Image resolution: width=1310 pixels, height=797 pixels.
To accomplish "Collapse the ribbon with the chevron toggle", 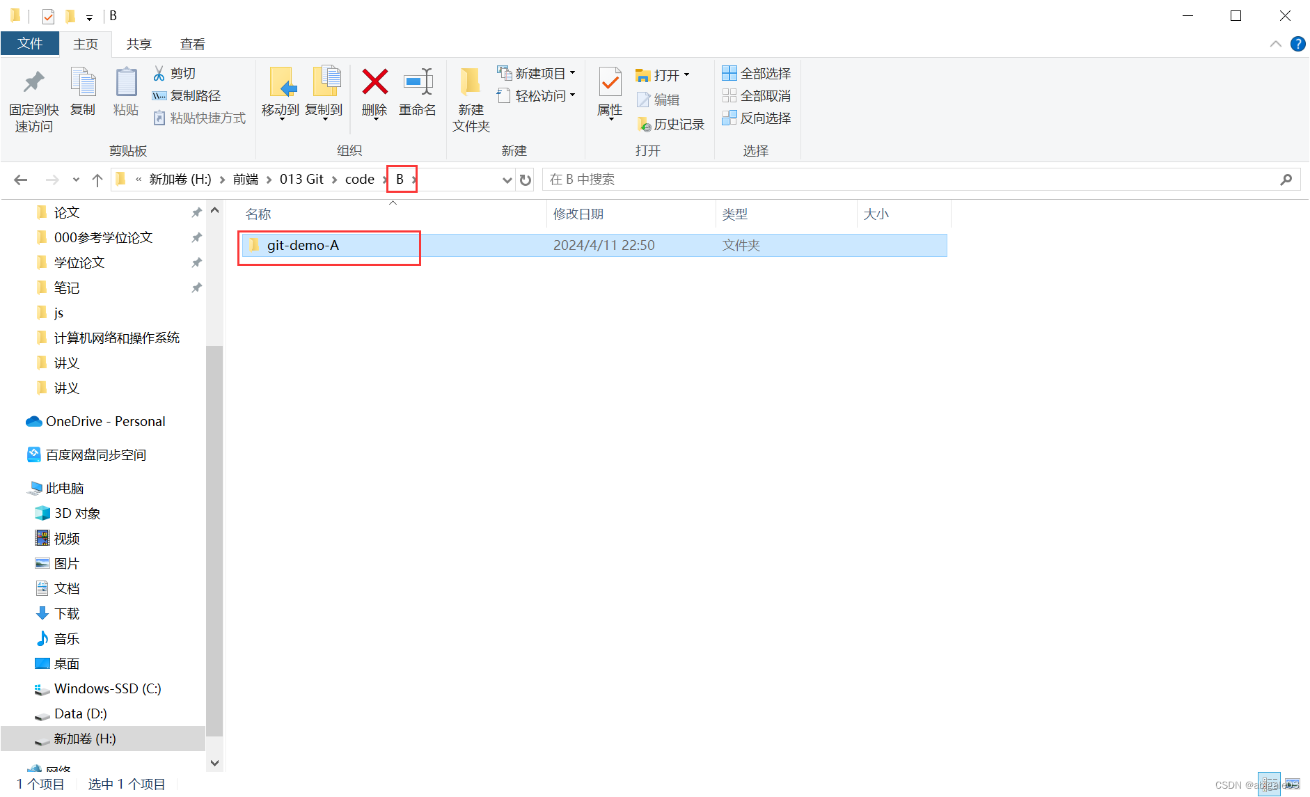I will tap(1275, 43).
